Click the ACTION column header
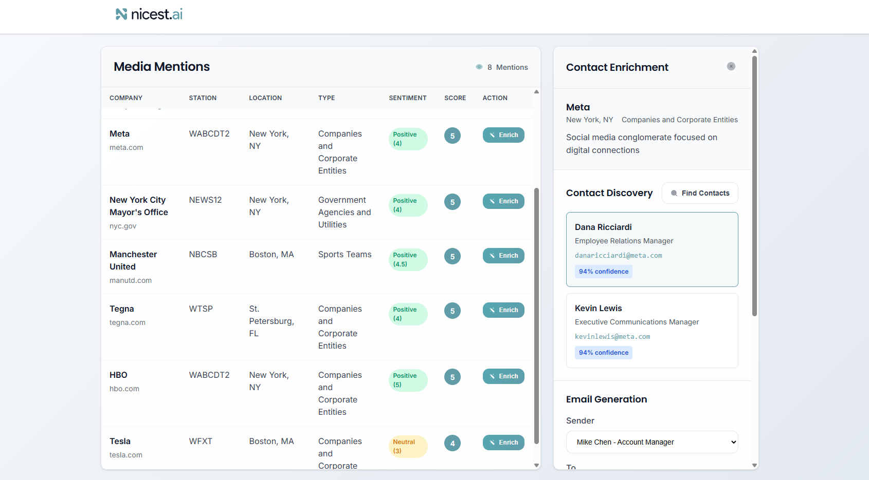 click(495, 98)
